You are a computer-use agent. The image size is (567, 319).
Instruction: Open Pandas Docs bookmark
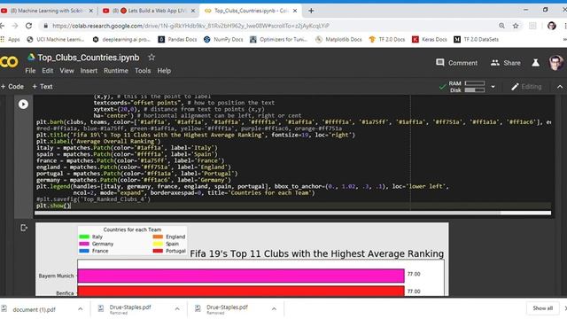tap(177, 39)
